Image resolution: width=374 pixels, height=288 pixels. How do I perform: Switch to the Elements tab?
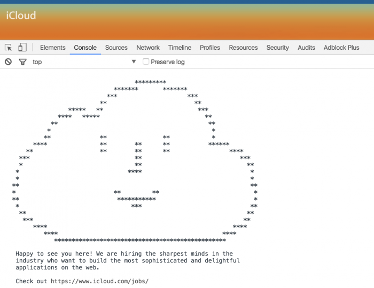pos(53,48)
